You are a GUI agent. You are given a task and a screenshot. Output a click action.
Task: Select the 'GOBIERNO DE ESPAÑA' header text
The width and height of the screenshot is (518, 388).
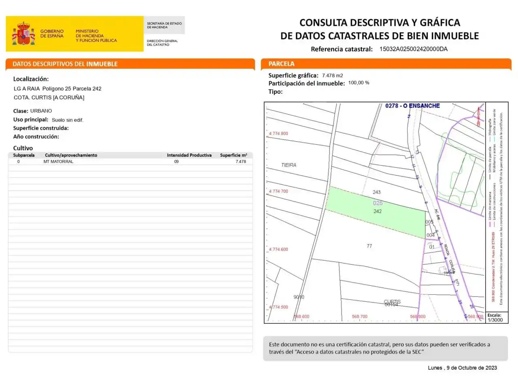(52, 34)
